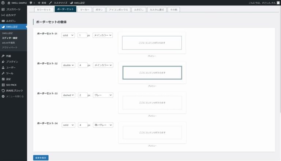Open プラグイン in the sidebar
Image resolution: width=281 pixels, height=161 pixels.
click(12, 62)
